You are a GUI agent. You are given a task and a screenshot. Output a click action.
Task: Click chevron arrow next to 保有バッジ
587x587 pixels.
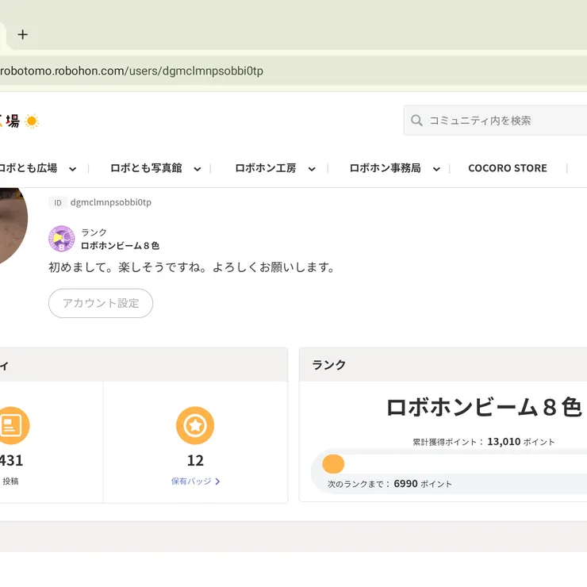point(217,481)
